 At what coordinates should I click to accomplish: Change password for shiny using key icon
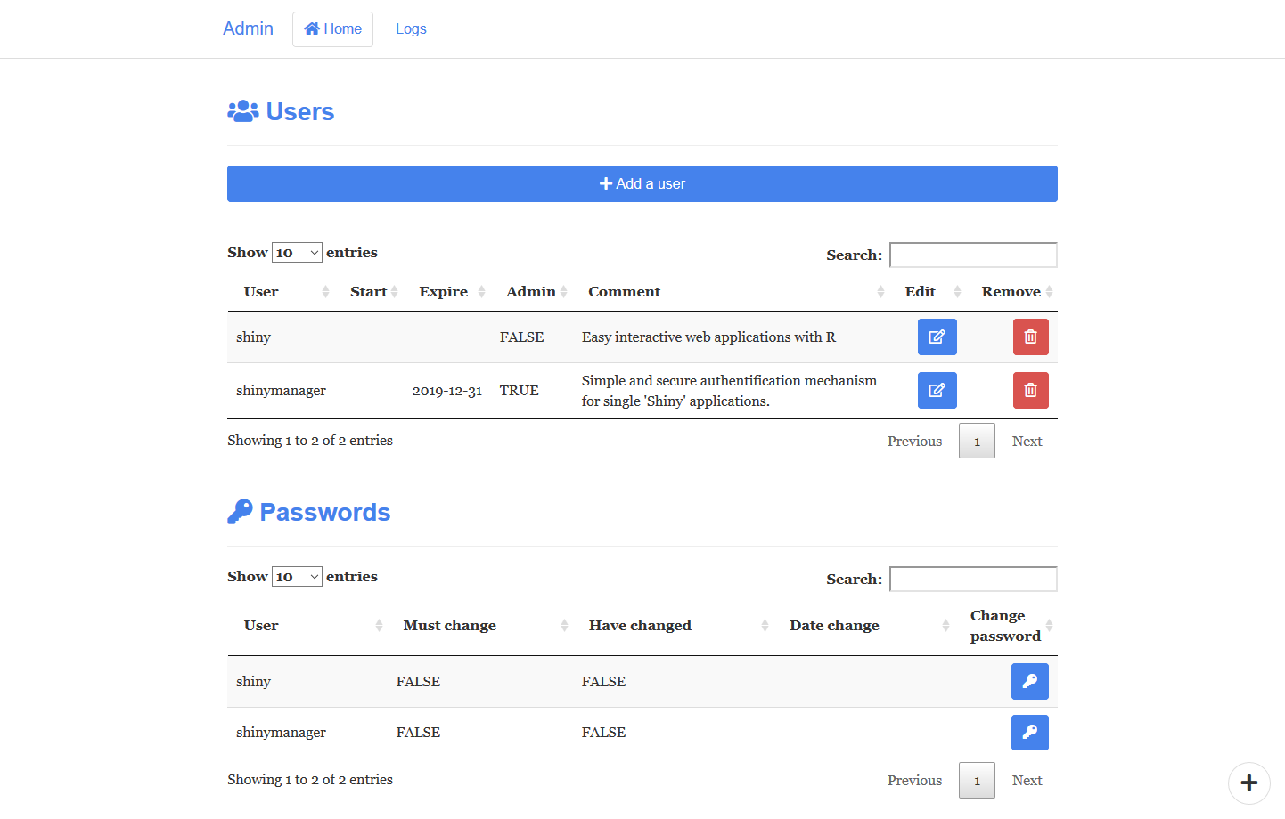coord(1029,681)
